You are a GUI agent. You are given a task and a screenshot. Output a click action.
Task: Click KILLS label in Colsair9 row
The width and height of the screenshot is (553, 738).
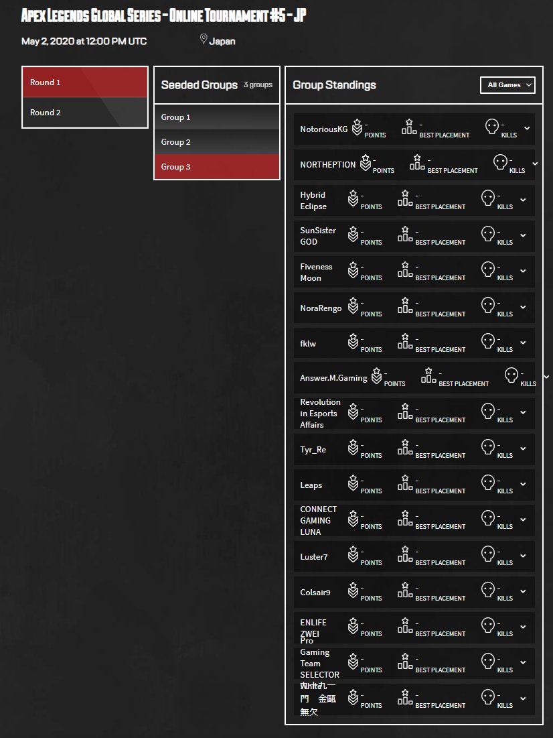click(x=505, y=598)
